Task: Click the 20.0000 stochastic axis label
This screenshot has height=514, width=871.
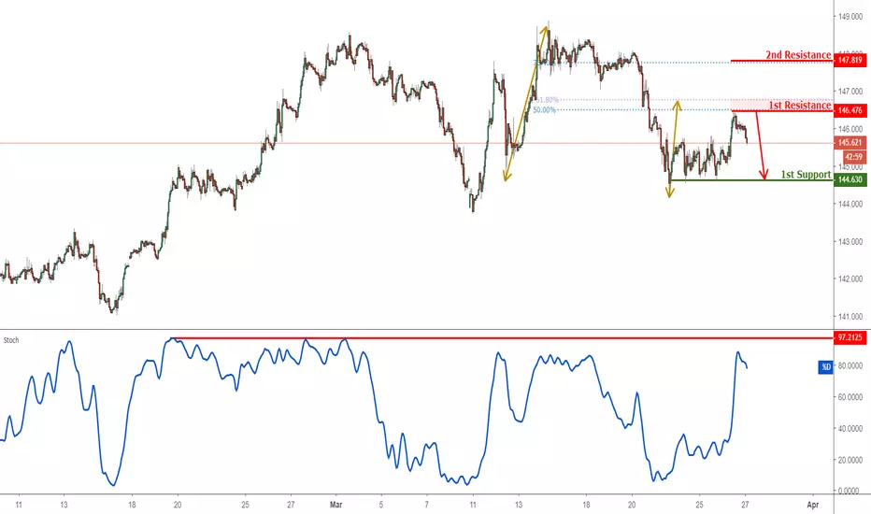Action: pos(850,460)
